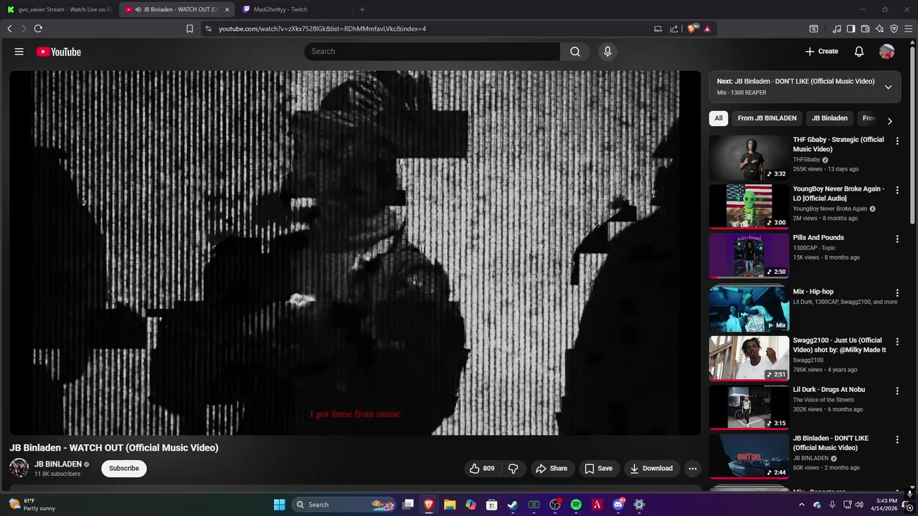
Task: Open options for YoungBoy LO audio
Action: 896,191
